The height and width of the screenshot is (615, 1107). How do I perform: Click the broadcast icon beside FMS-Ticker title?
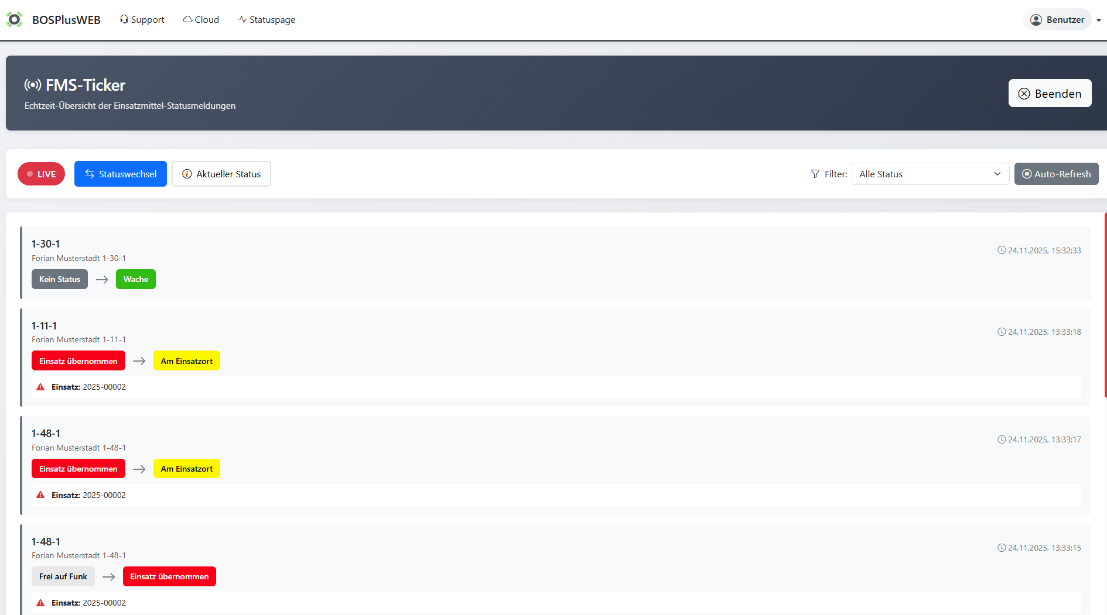tap(33, 85)
